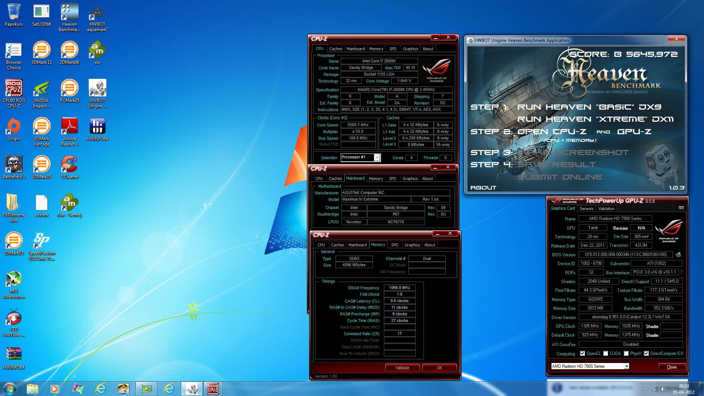This screenshot has height=396, width=704.
Task: Toggle the OpenCL checkbox in GPU-Z
Action: [582, 353]
